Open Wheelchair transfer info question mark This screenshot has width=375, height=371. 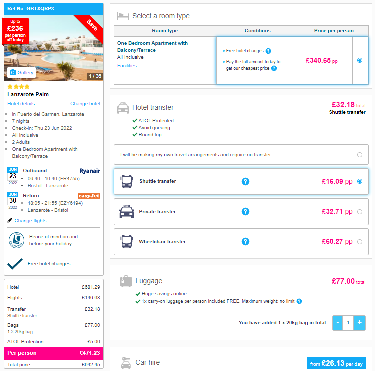pyautogui.click(x=245, y=242)
